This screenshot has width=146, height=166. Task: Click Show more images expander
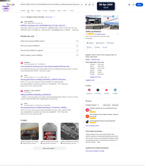(x=49, y=148)
